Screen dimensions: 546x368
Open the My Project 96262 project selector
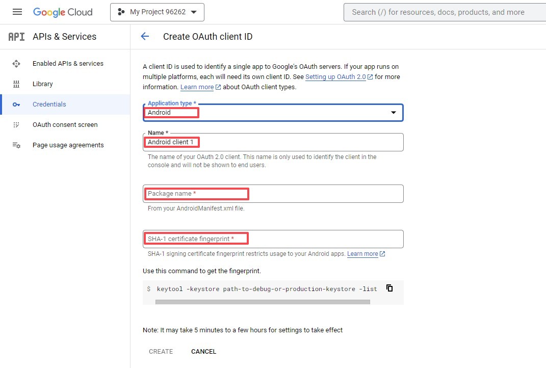157,12
